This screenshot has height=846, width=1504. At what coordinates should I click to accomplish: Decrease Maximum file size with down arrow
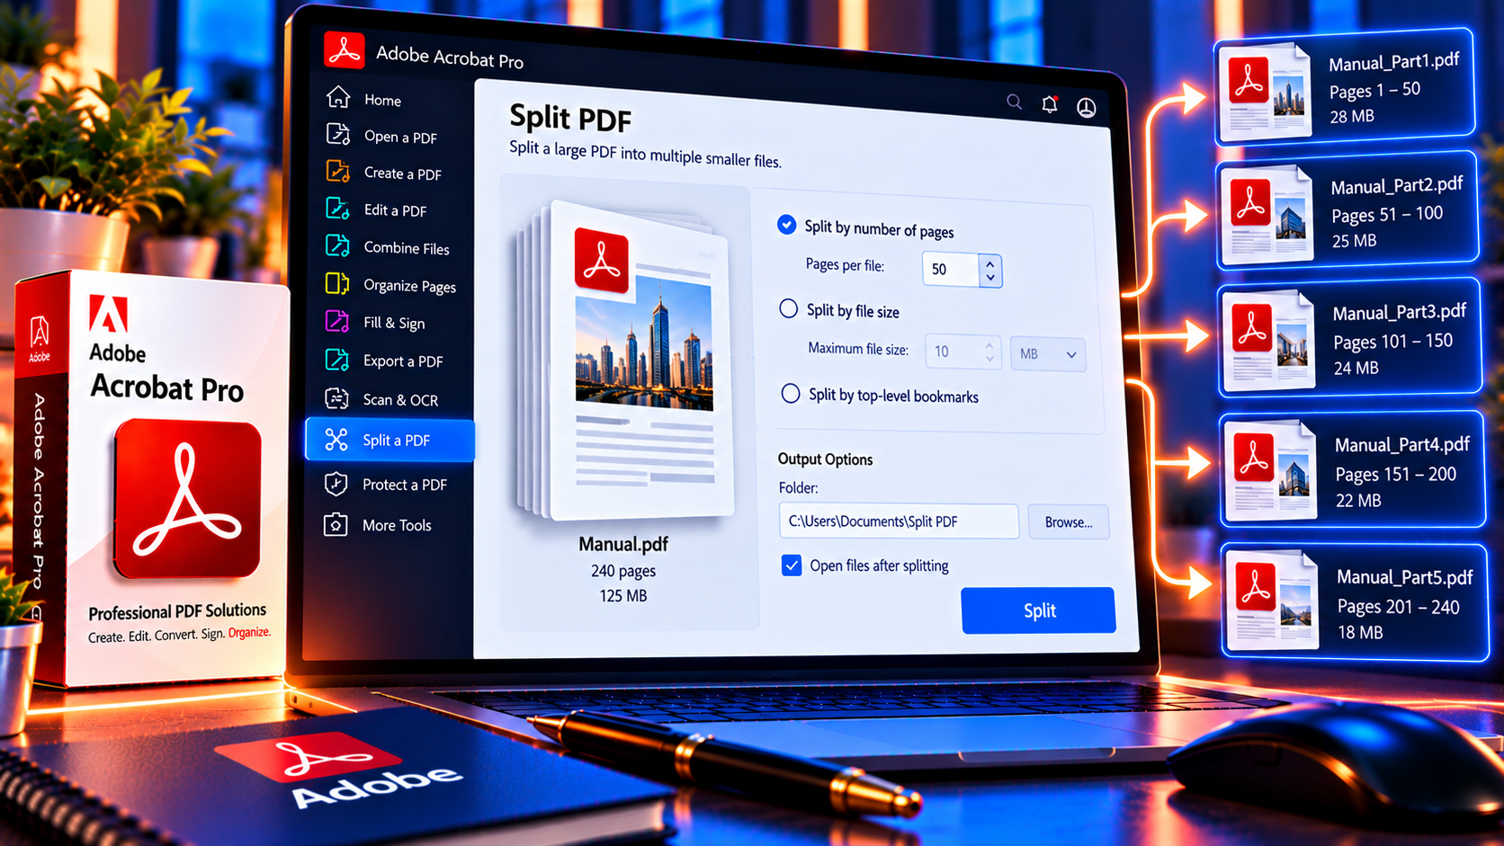(x=989, y=360)
